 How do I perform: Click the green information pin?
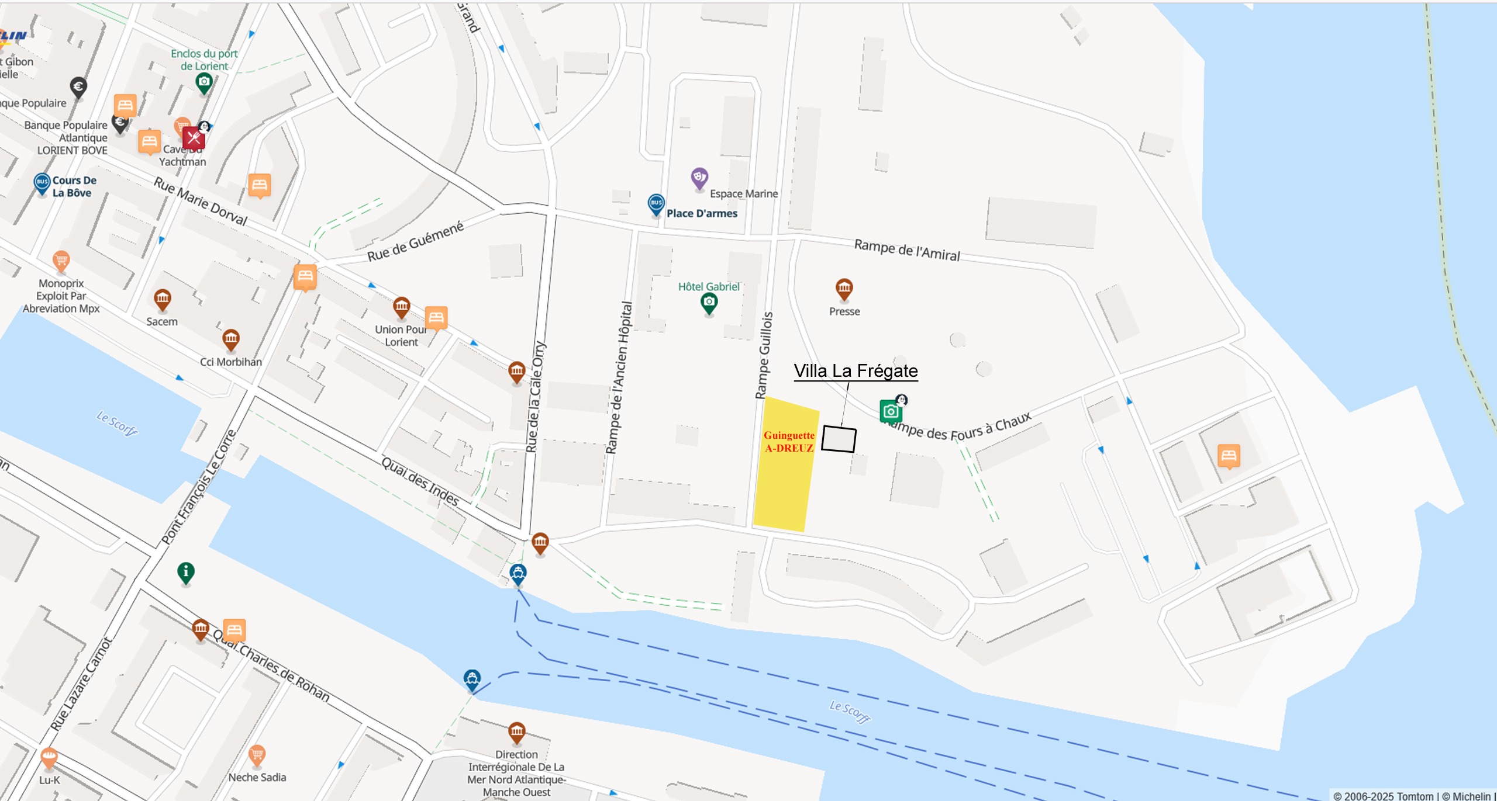click(185, 573)
